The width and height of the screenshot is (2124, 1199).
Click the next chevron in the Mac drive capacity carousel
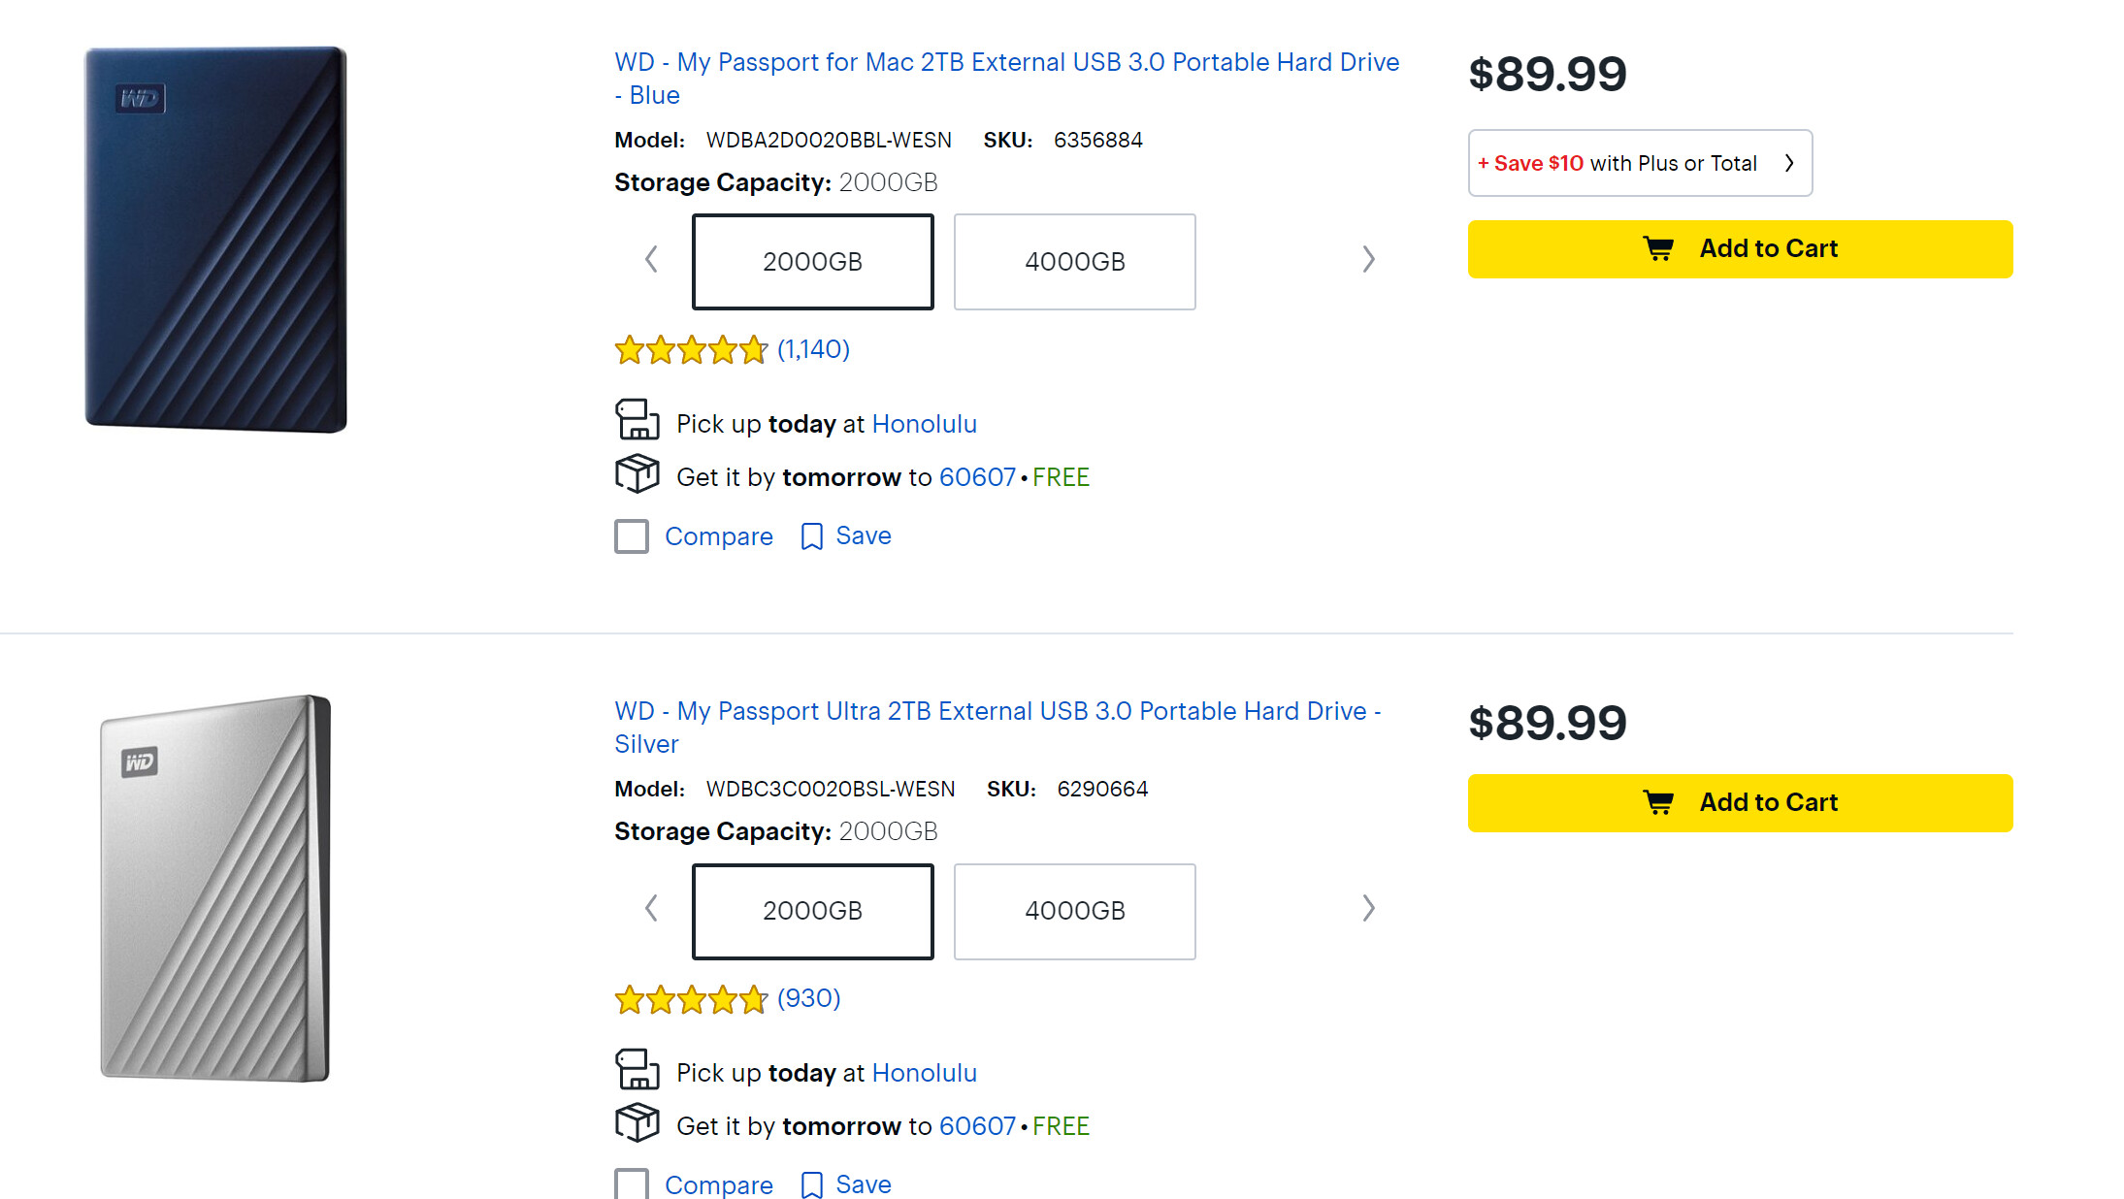click(1368, 259)
